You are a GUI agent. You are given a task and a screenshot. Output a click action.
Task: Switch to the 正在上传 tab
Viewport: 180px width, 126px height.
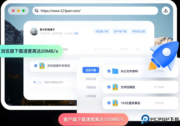point(91,79)
